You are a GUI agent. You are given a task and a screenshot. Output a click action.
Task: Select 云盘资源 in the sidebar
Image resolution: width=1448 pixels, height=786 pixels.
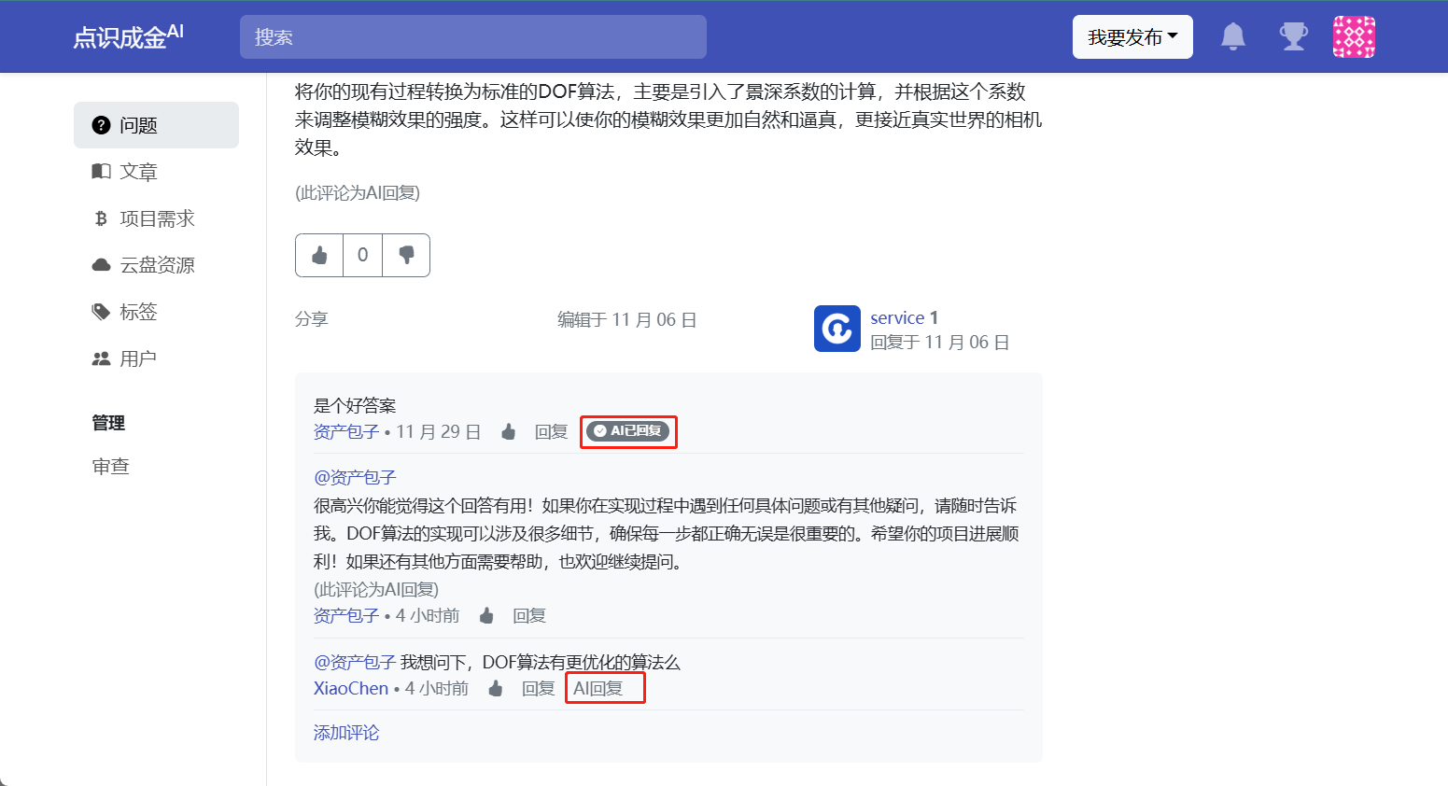coord(157,265)
